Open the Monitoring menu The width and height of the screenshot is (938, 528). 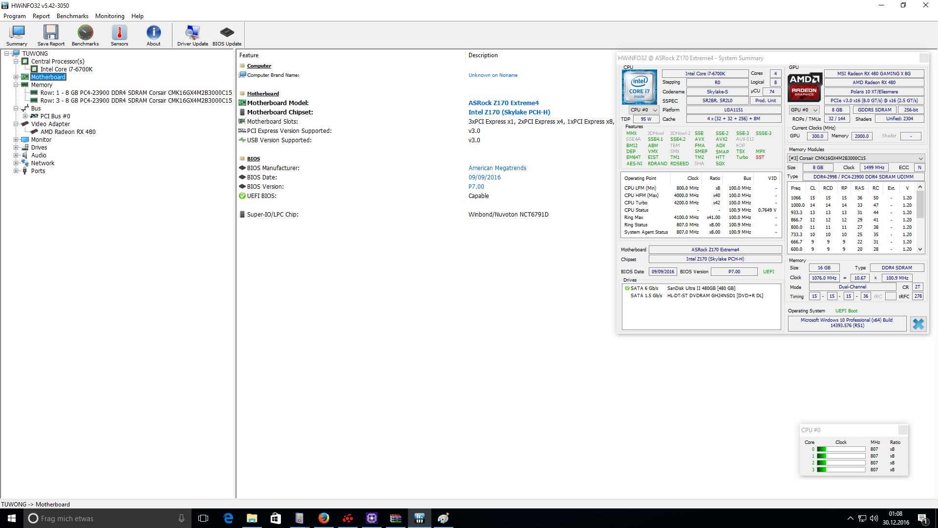click(x=109, y=16)
